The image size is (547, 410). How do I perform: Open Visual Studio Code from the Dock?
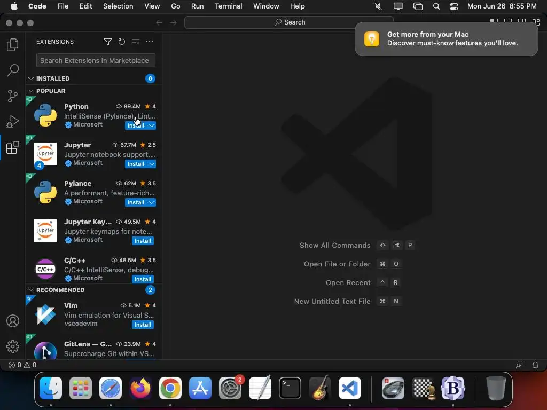[x=349, y=388]
